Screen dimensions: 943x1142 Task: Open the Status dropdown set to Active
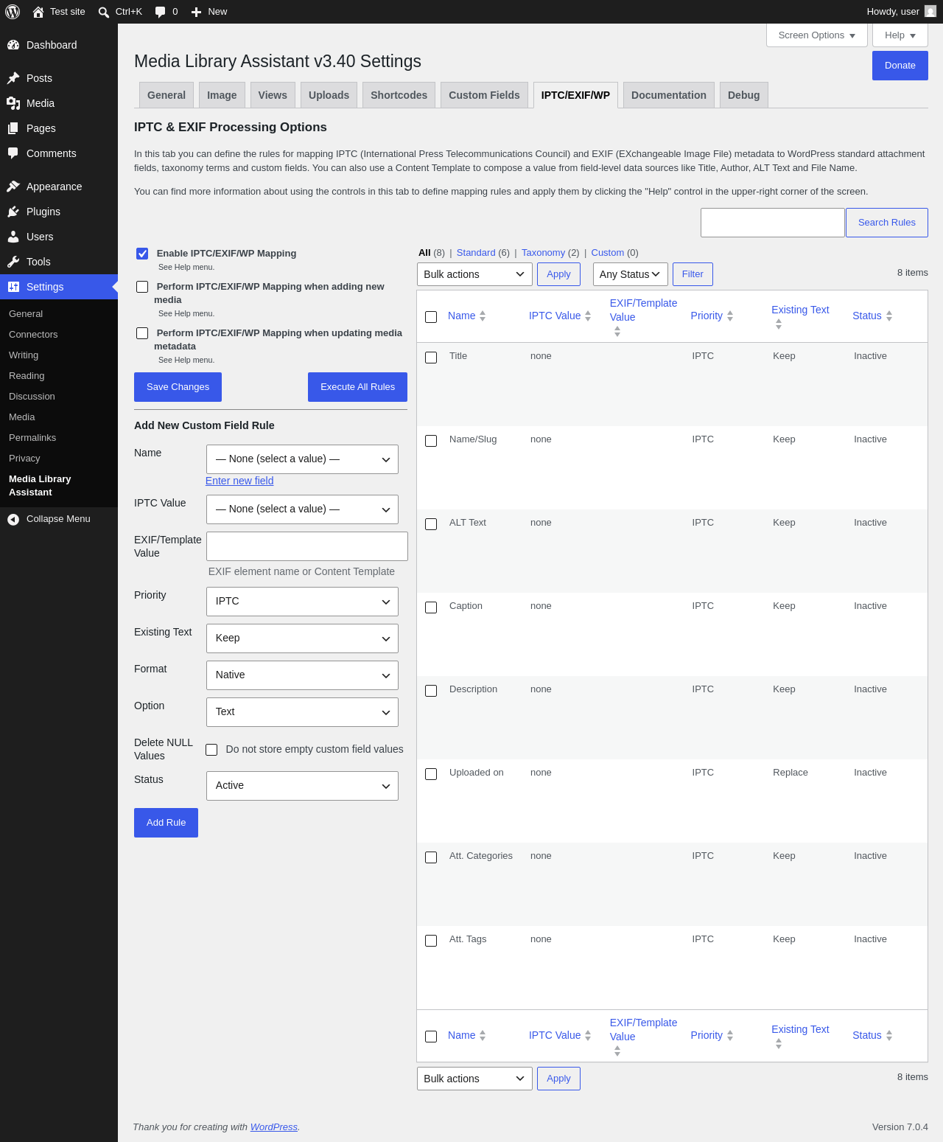pos(302,786)
